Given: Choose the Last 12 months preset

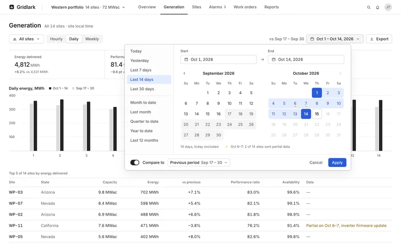Looking at the screenshot, I should coord(149,140).
